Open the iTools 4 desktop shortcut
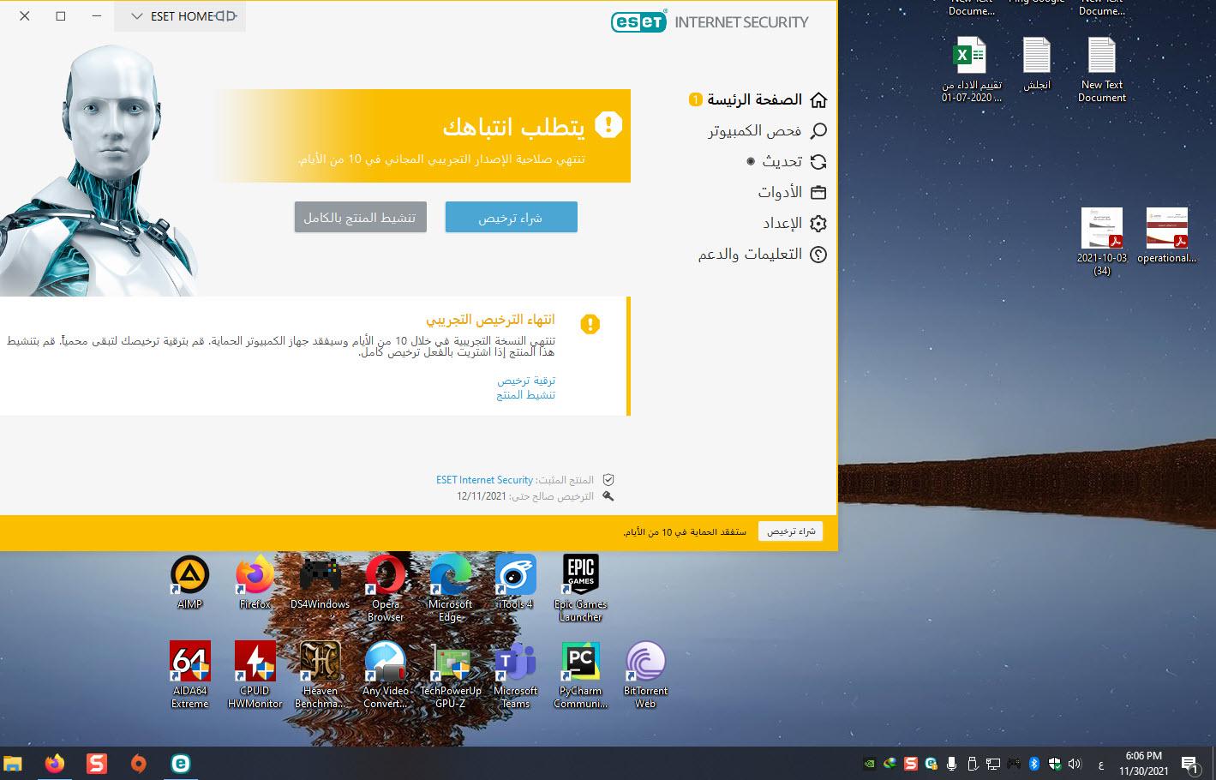The image size is (1216, 780). (515, 583)
